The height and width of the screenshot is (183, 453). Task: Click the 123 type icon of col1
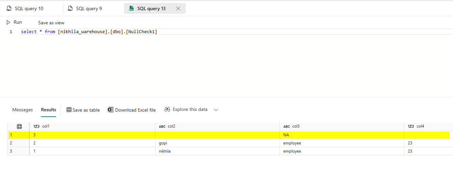(x=36, y=127)
